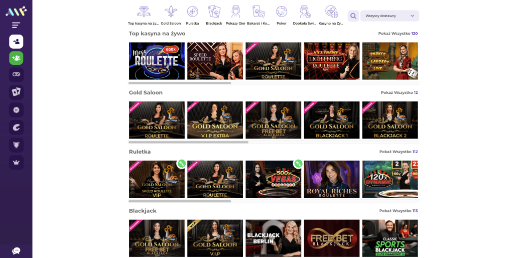
Task: Click the login user icon in the sidebar
Action: pyautogui.click(x=16, y=42)
